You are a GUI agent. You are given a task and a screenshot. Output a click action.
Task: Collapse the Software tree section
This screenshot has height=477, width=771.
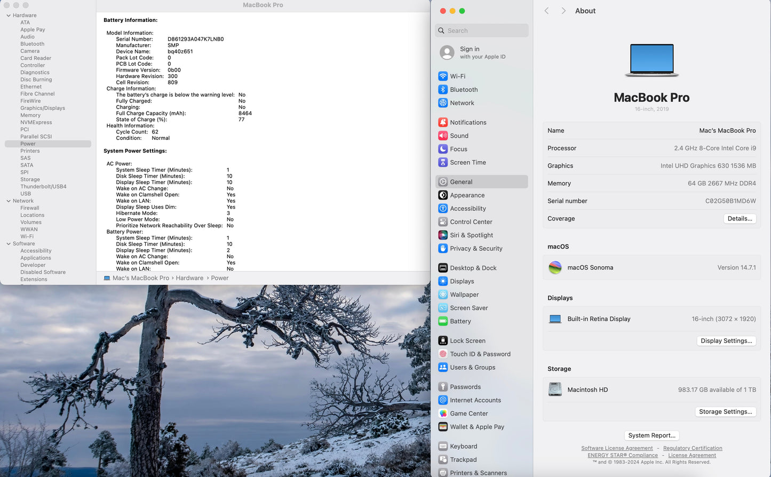click(9, 244)
